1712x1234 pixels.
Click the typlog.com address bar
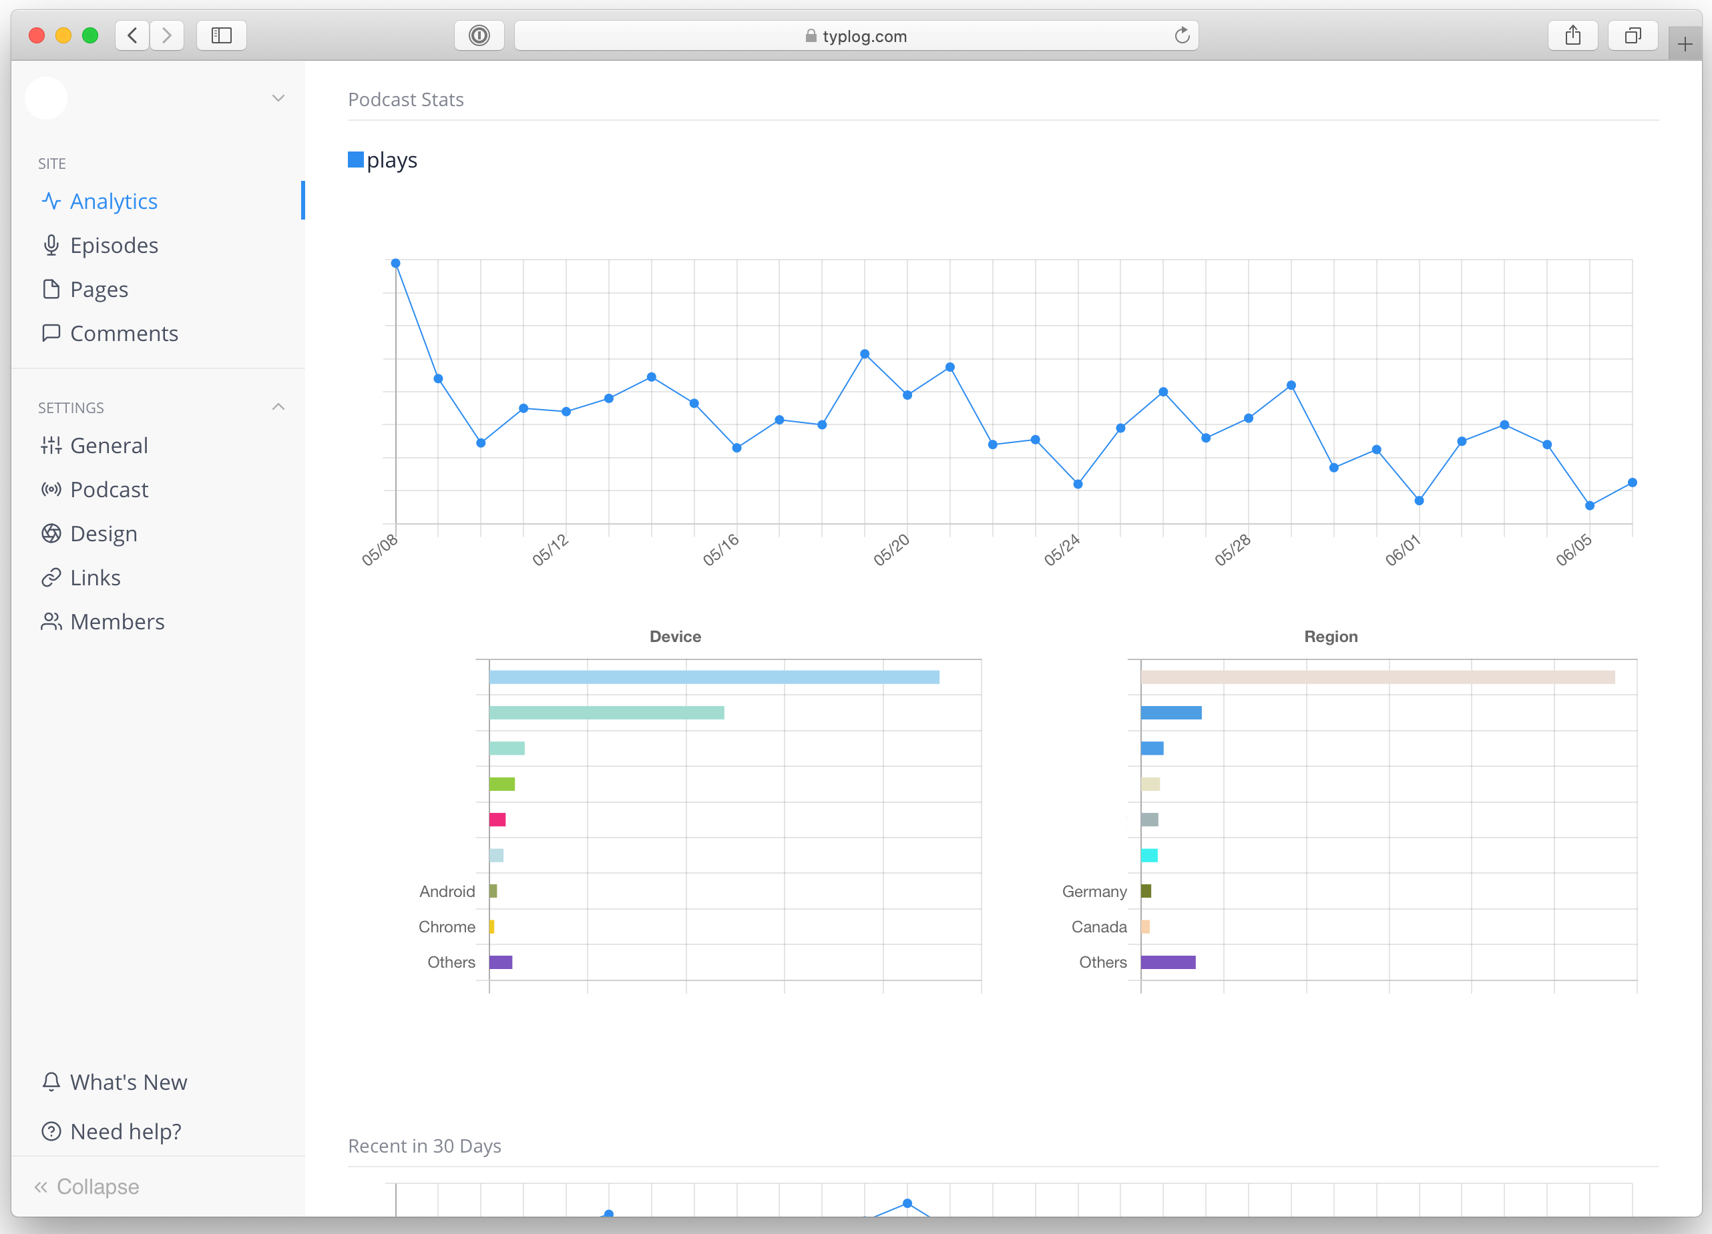[x=856, y=35]
